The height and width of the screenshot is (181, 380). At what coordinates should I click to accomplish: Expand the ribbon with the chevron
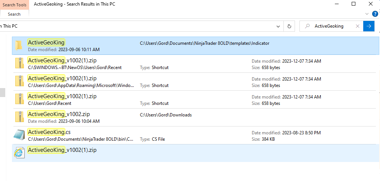click(367, 14)
